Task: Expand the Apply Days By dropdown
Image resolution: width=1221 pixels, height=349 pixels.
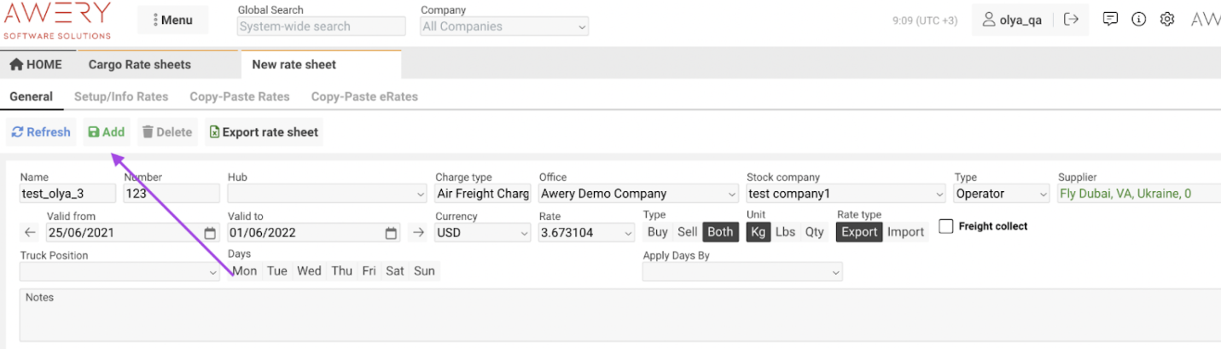Action: [742, 272]
